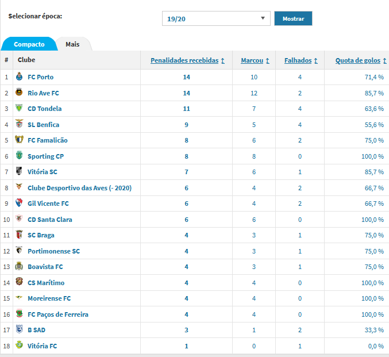Open the Sporting CP club link
The image size is (389, 357).
click(x=45, y=156)
